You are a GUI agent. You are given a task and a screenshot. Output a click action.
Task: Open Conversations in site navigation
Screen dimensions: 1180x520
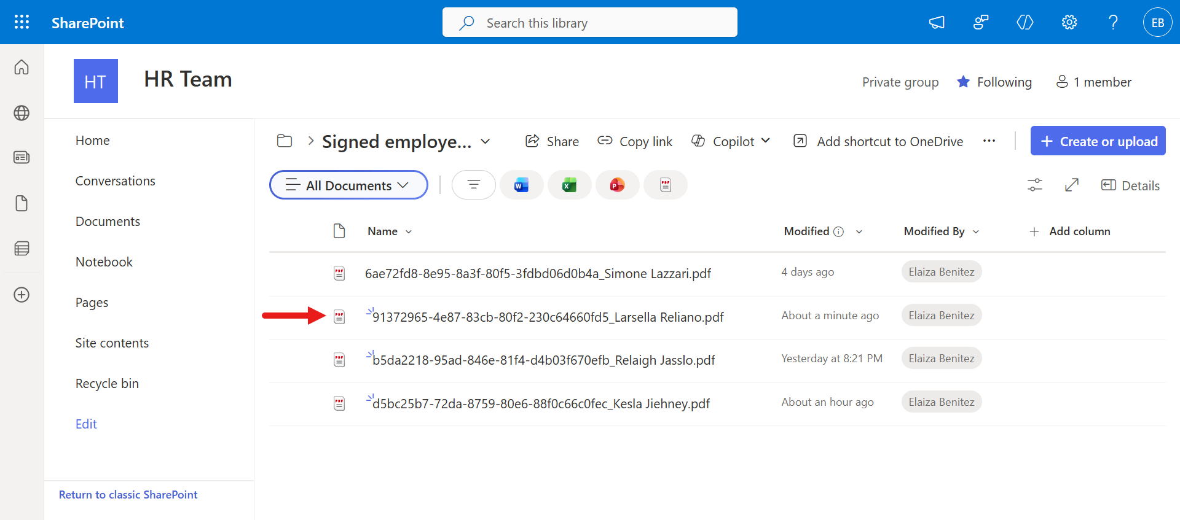116,181
